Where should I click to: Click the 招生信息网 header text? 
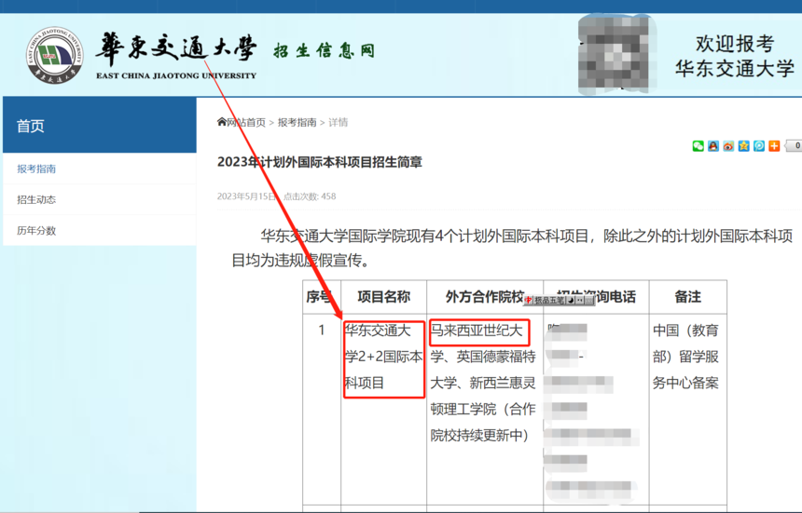coord(324,50)
